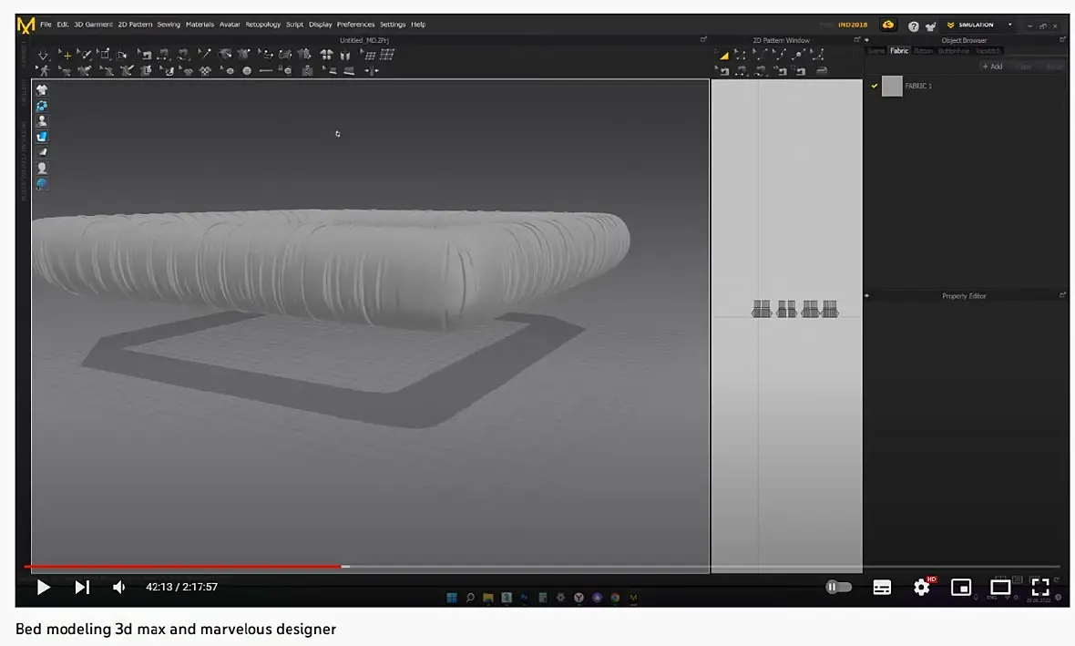The image size is (1075, 646).
Task: Click the grid texture surface toolbar icon
Action: tap(387, 54)
